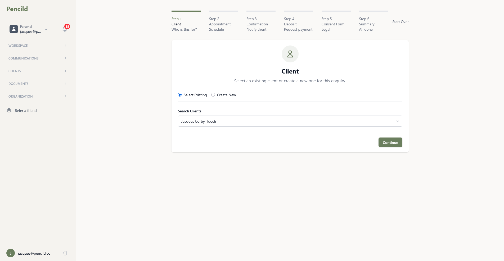
Task: Click the Start Over link
Action: coord(400,22)
